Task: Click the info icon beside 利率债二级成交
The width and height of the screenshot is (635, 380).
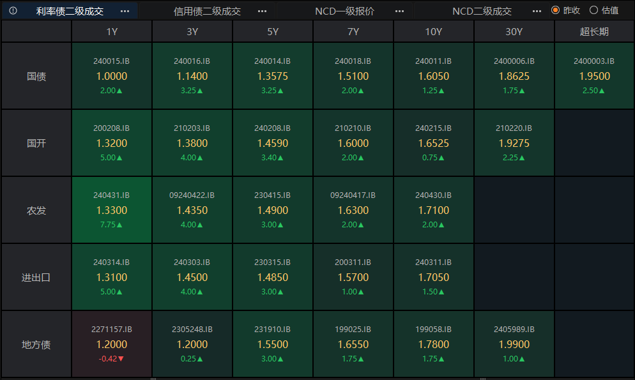Action: 13,11
